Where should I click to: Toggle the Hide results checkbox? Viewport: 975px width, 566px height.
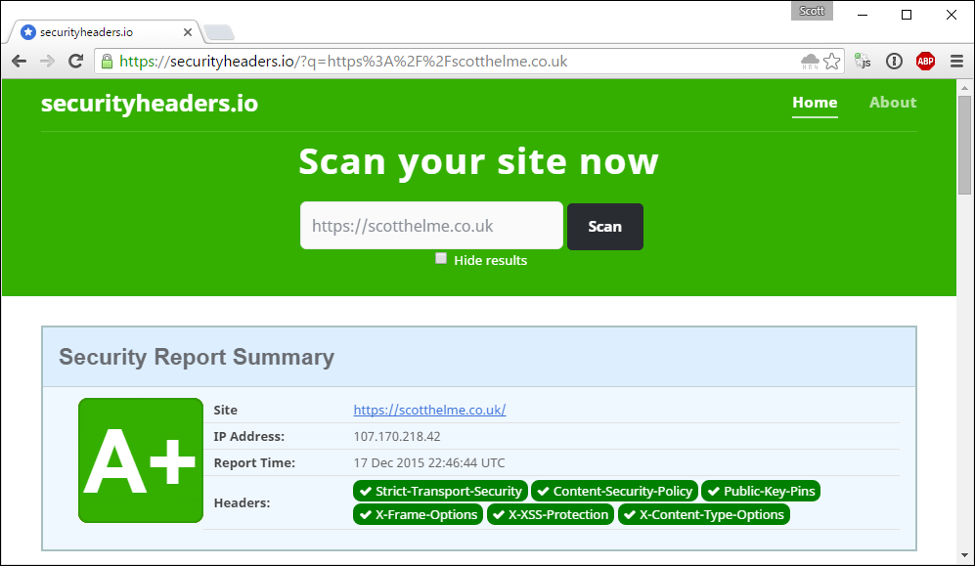(x=441, y=259)
